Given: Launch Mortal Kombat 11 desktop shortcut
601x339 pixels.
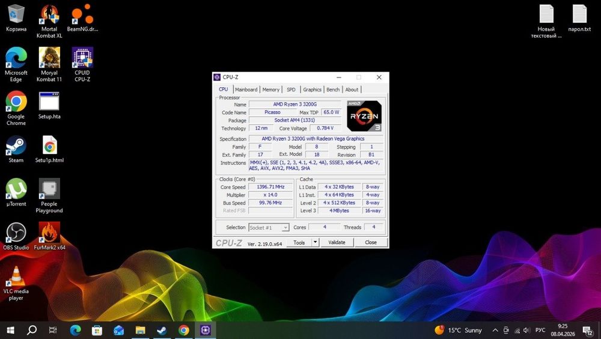Looking at the screenshot, I should pos(49,64).
